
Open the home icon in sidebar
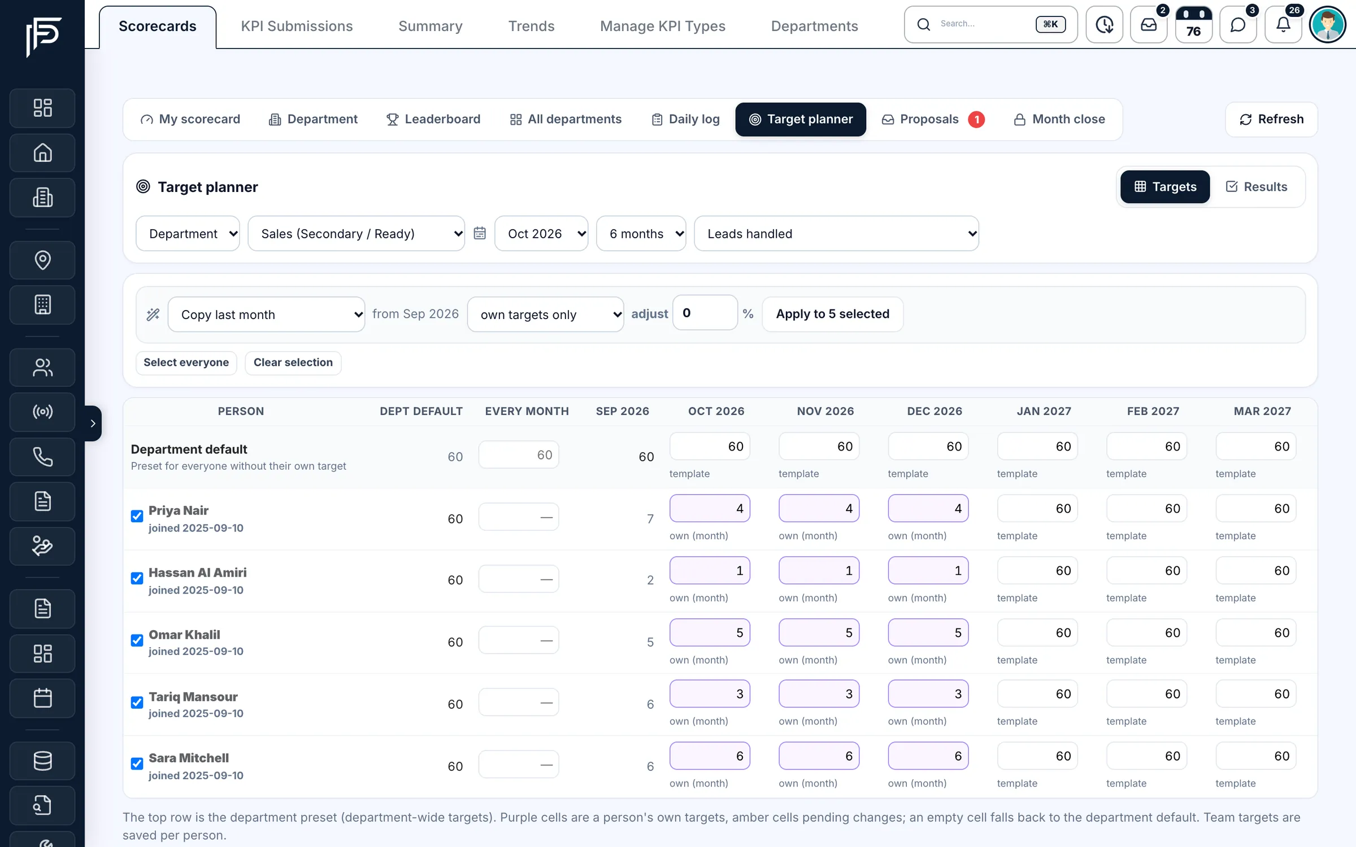coord(42,152)
